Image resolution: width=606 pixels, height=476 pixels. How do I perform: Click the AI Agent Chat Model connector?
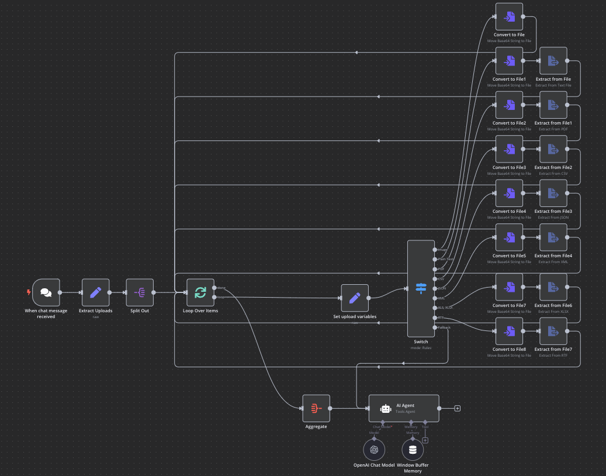(x=383, y=422)
